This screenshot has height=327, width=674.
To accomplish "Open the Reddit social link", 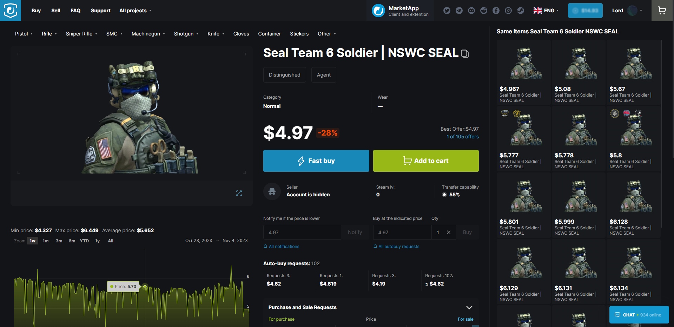I will coord(484,11).
